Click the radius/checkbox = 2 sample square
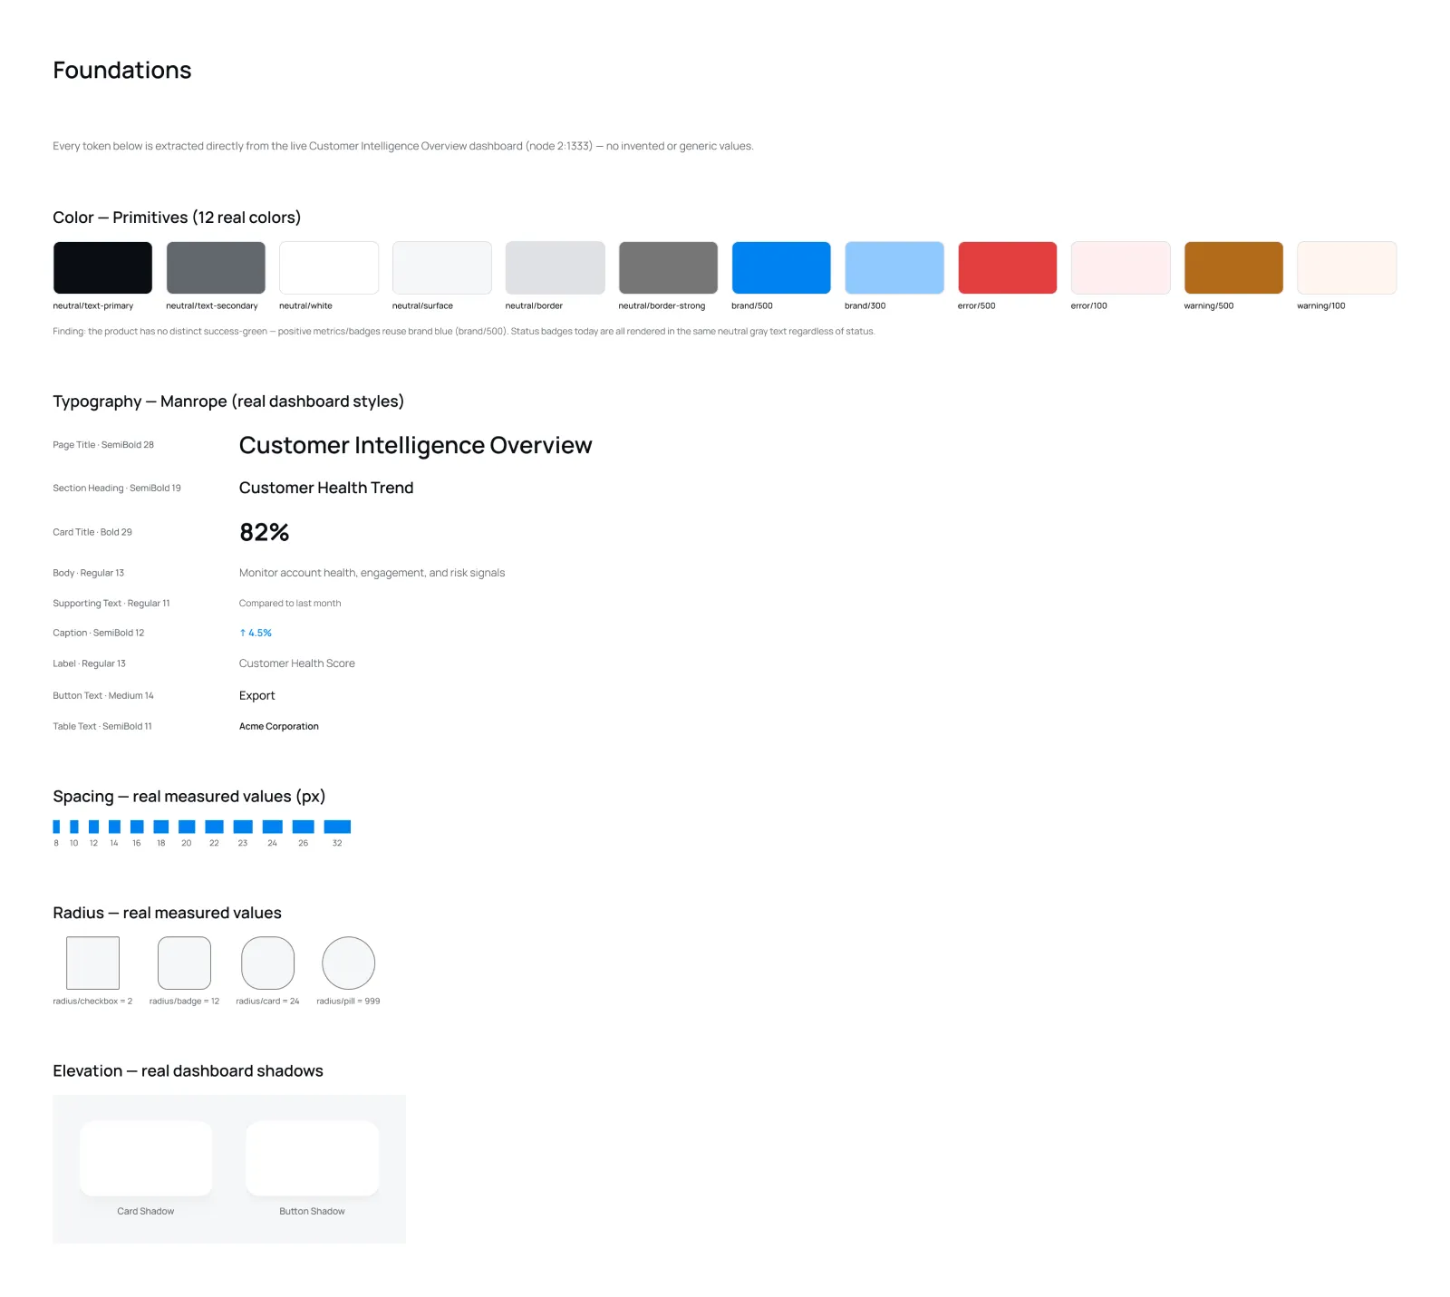 coord(92,963)
